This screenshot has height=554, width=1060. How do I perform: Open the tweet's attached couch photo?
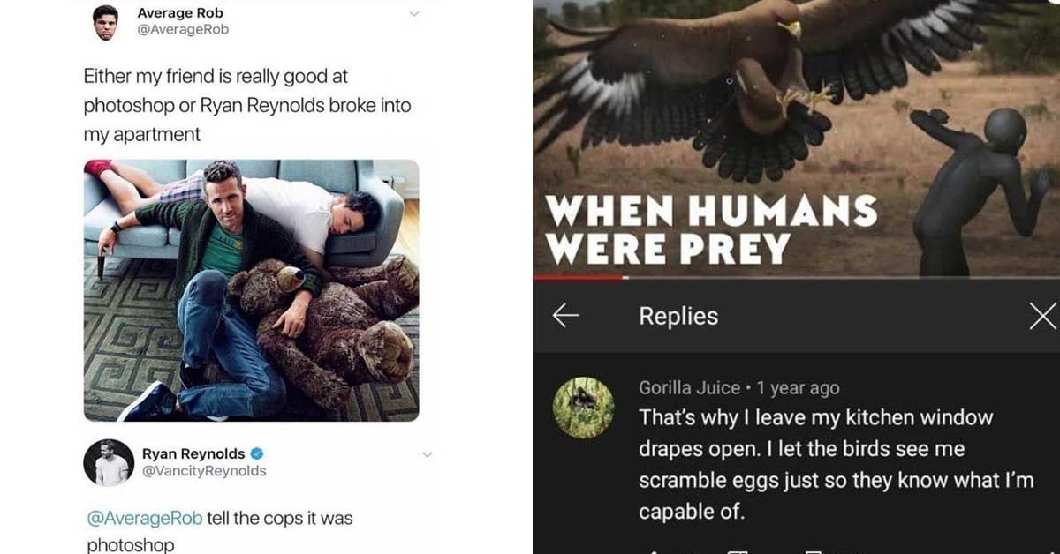tap(252, 290)
